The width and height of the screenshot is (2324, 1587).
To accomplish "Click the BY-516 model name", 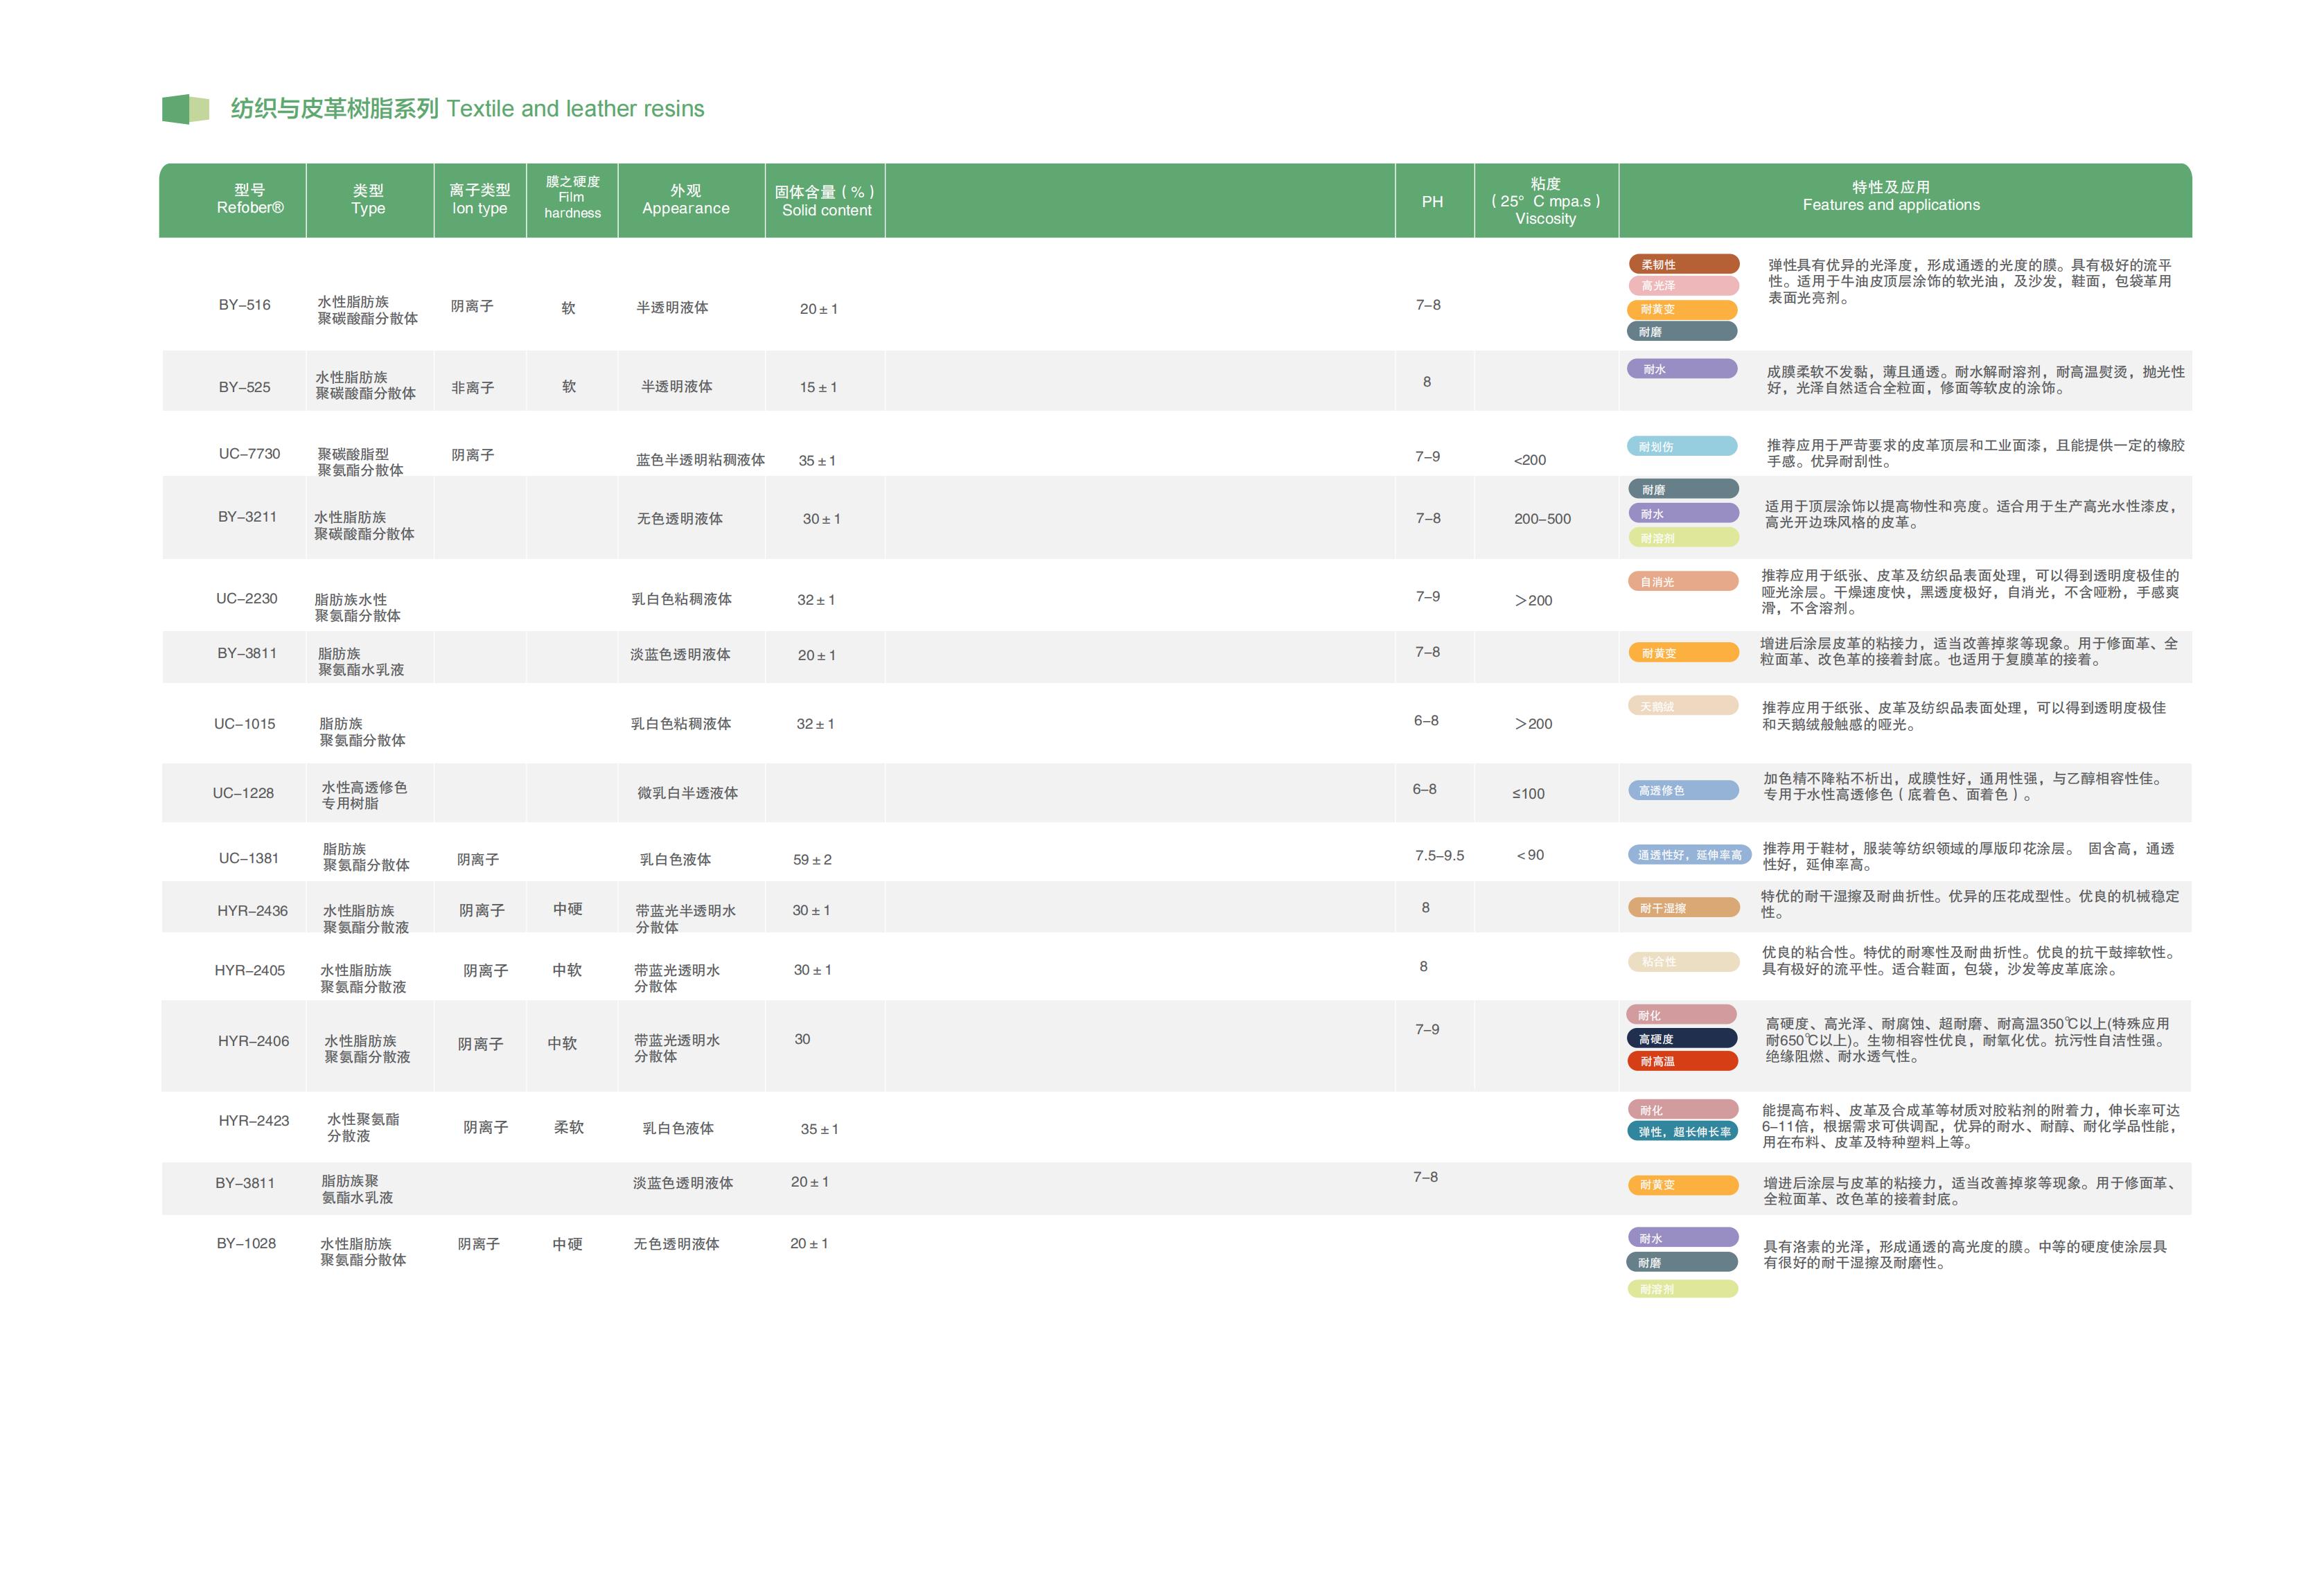I will click(x=244, y=305).
